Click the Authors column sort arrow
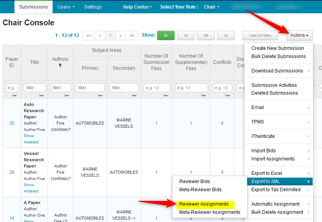The height and width of the screenshot is (222, 322). click(x=60, y=65)
